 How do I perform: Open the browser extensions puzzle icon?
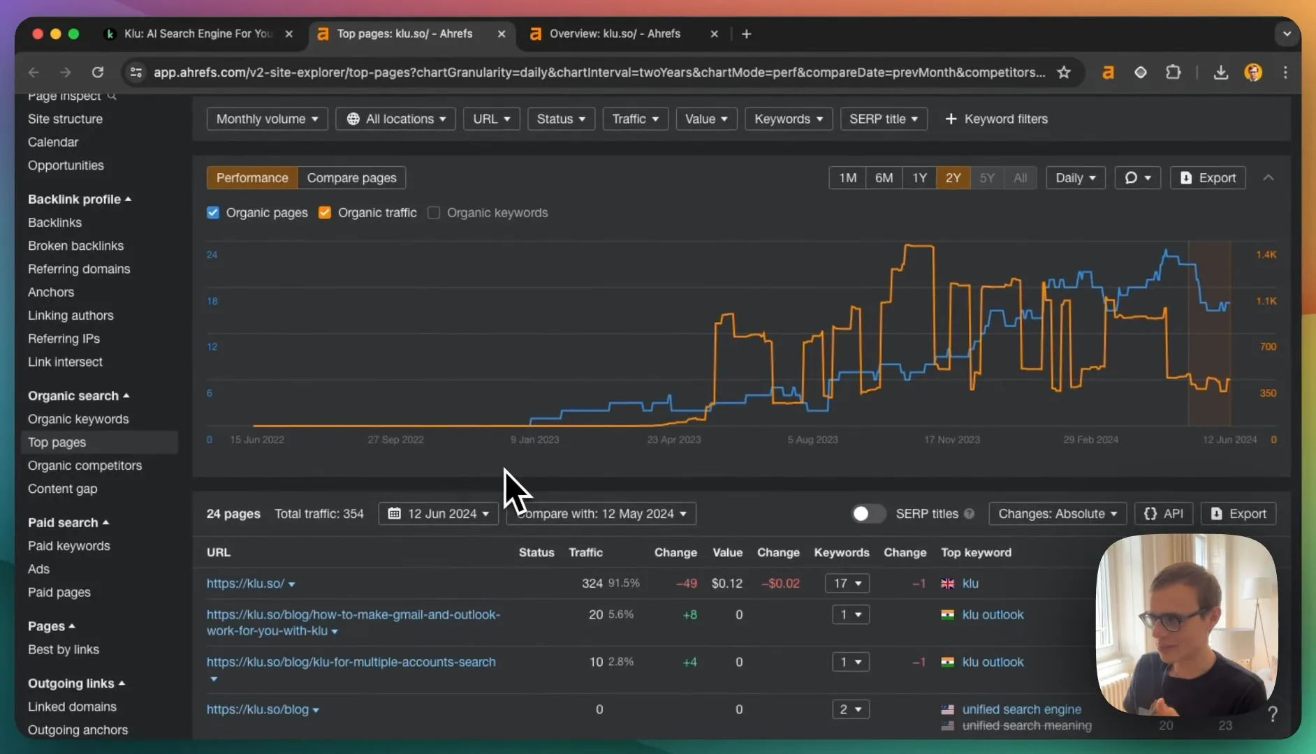(1174, 73)
